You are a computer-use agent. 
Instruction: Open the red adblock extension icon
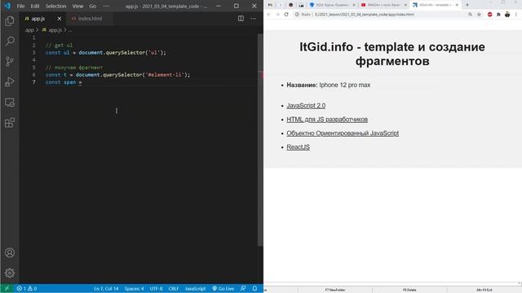tap(489, 15)
